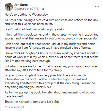Open the October 6 at 6:27 PM timestamp
The height and width of the screenshot is (111, 103).
(x=27, y=9)
